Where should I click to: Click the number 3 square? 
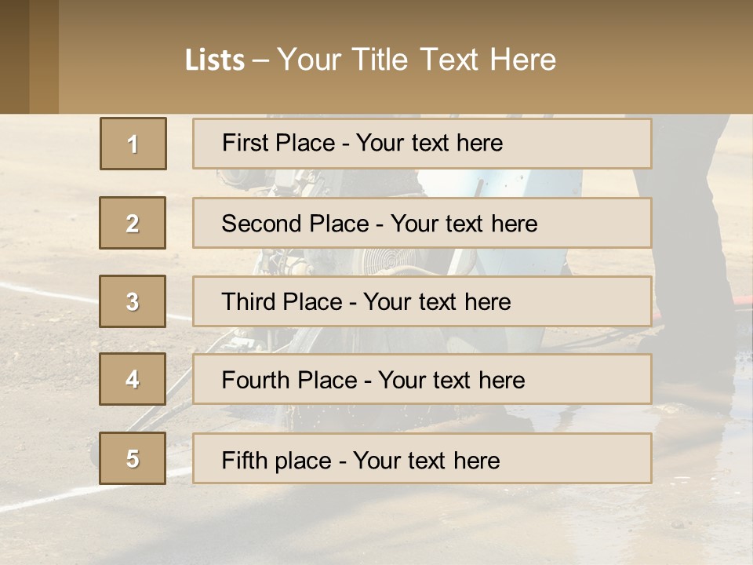(x=133, y=301)
